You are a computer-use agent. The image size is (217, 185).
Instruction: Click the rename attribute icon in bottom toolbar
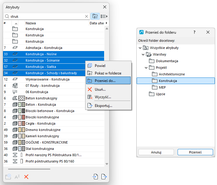coord(17,177)
